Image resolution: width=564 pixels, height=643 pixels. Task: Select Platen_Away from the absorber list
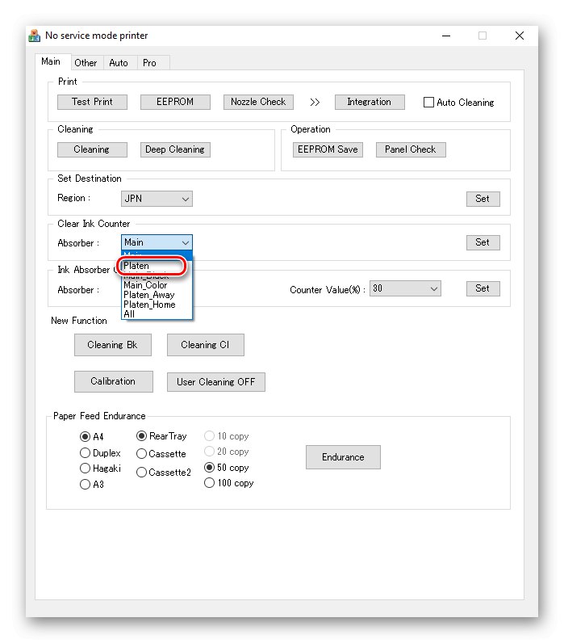[157, 295]
